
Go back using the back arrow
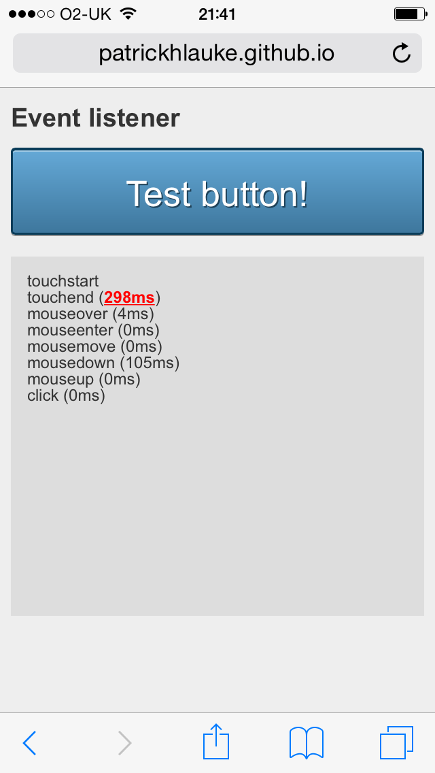29,743
